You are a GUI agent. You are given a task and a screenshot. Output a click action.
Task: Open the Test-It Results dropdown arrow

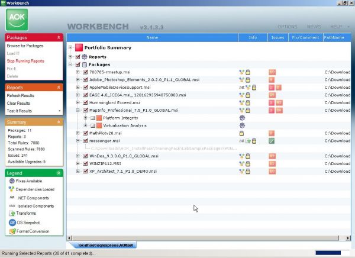coord(60,111)
